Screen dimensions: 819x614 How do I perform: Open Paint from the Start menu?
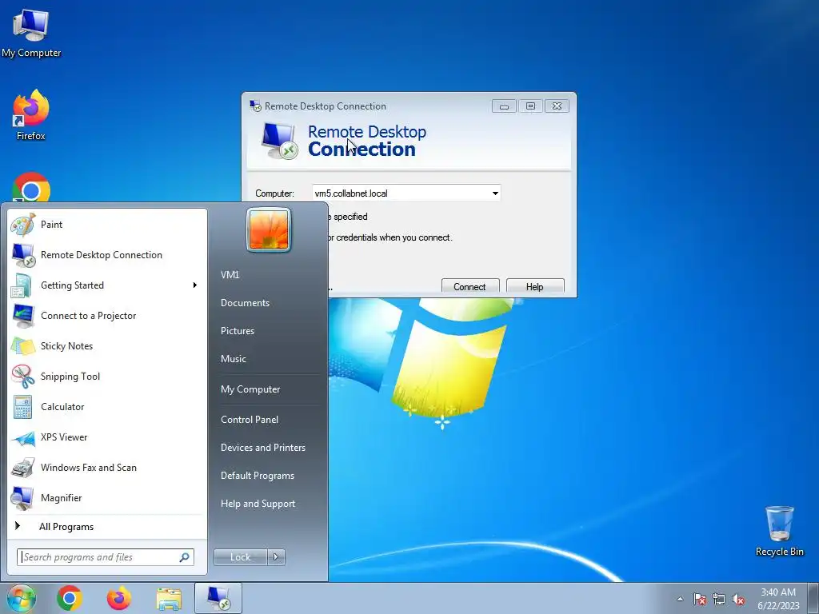[x=107, y=225]
